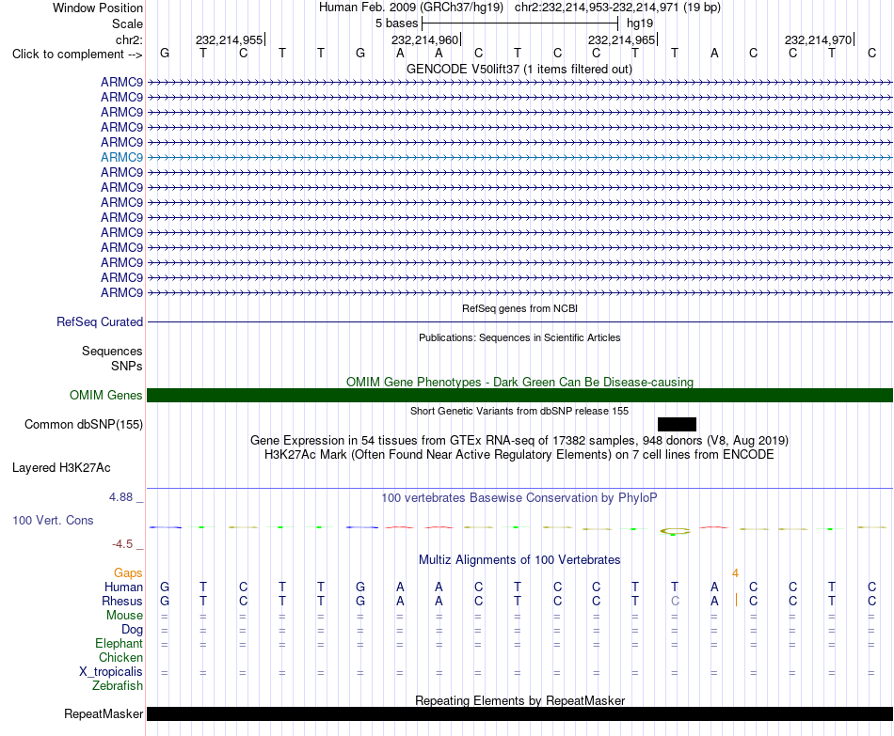Click the SNPs track label
The height and width of the screenshot is (736, 894).
click(127, 366)
